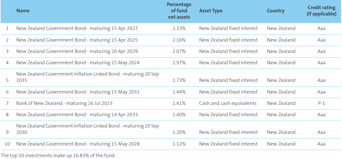Screen dimensions: 342x159
Task: Select the P-1 credit rating cell
Action: click(321, 103)
